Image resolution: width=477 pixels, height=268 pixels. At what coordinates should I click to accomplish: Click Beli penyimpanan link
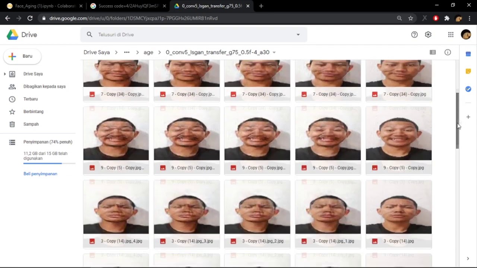(40, 174)
